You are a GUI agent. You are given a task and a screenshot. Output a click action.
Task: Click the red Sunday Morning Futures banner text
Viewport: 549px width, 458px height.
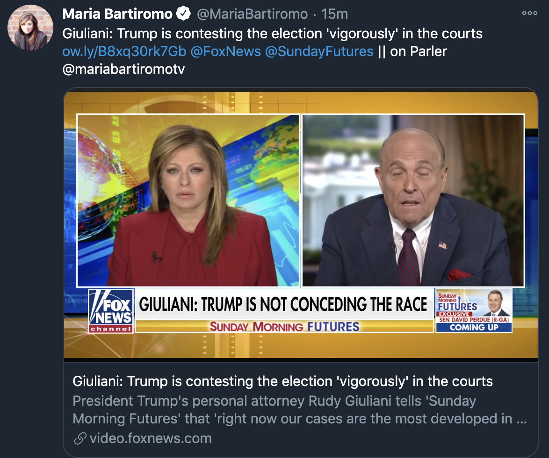(x=284, y=327)
